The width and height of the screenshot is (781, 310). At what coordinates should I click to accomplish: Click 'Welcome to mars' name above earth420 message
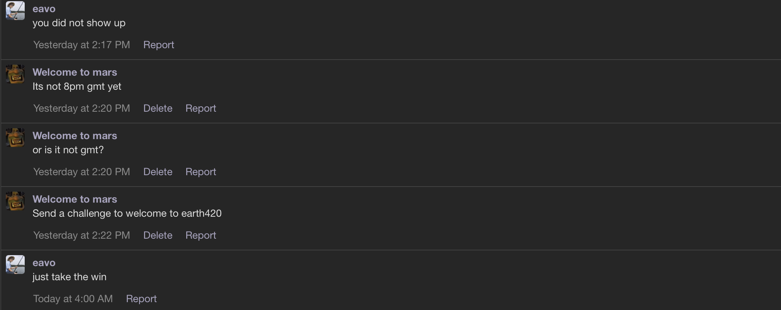[x=74, y=199]
